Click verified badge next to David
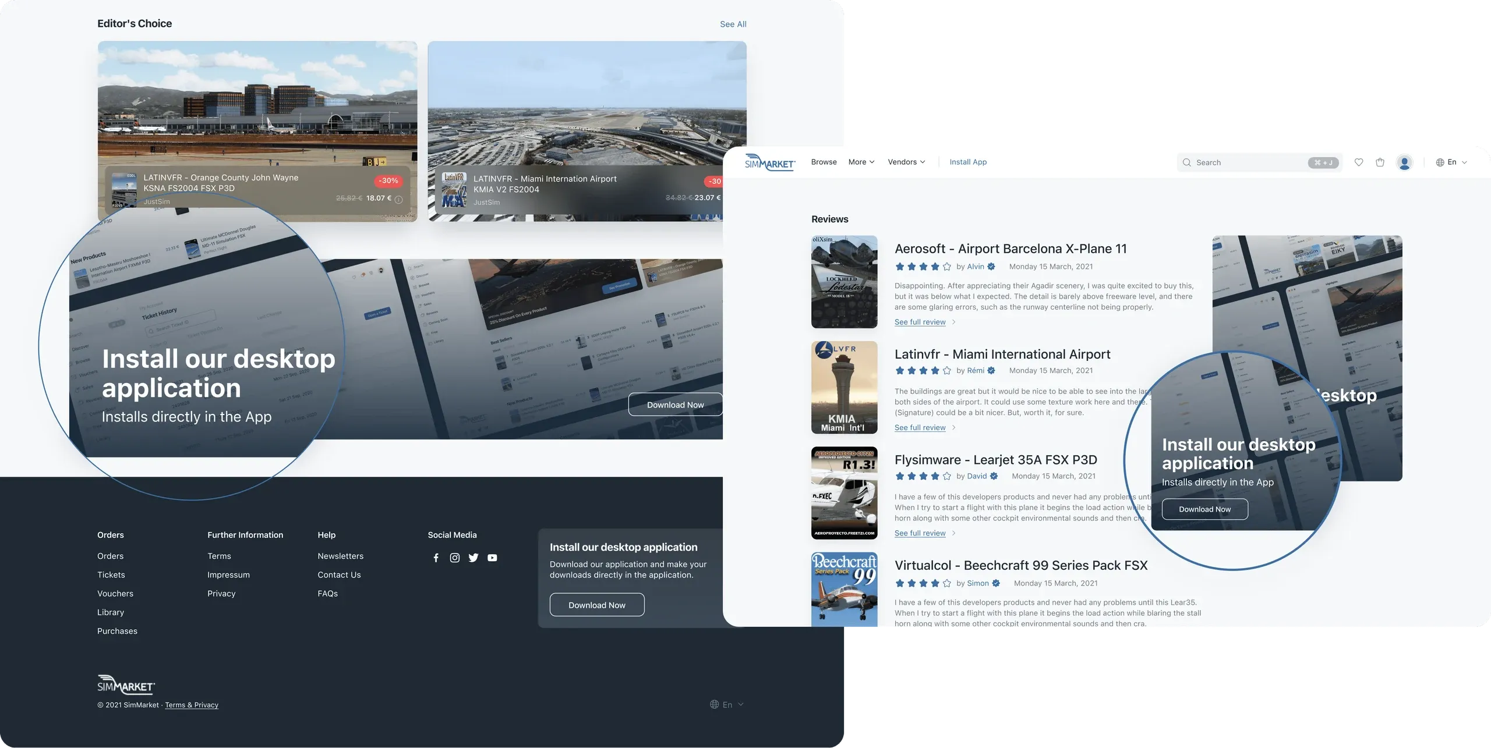This screenshot has height=748, width=1491. (994, 476)
